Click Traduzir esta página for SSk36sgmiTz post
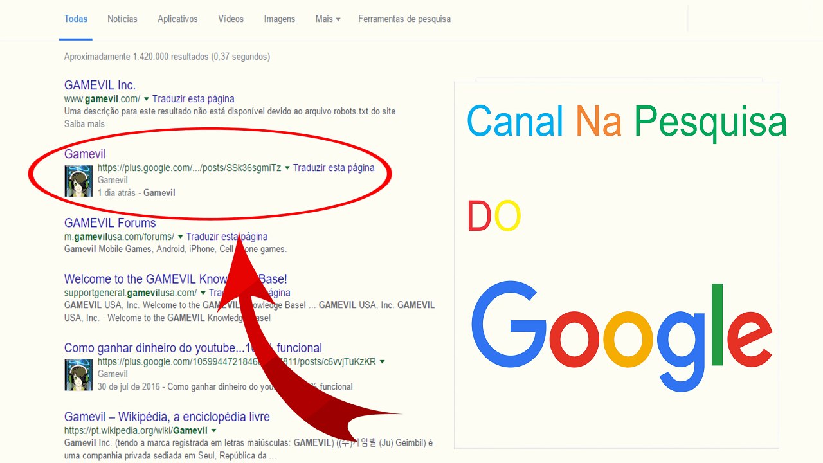The height and width of the screenshot is (463, 823). tap(334, 168)
